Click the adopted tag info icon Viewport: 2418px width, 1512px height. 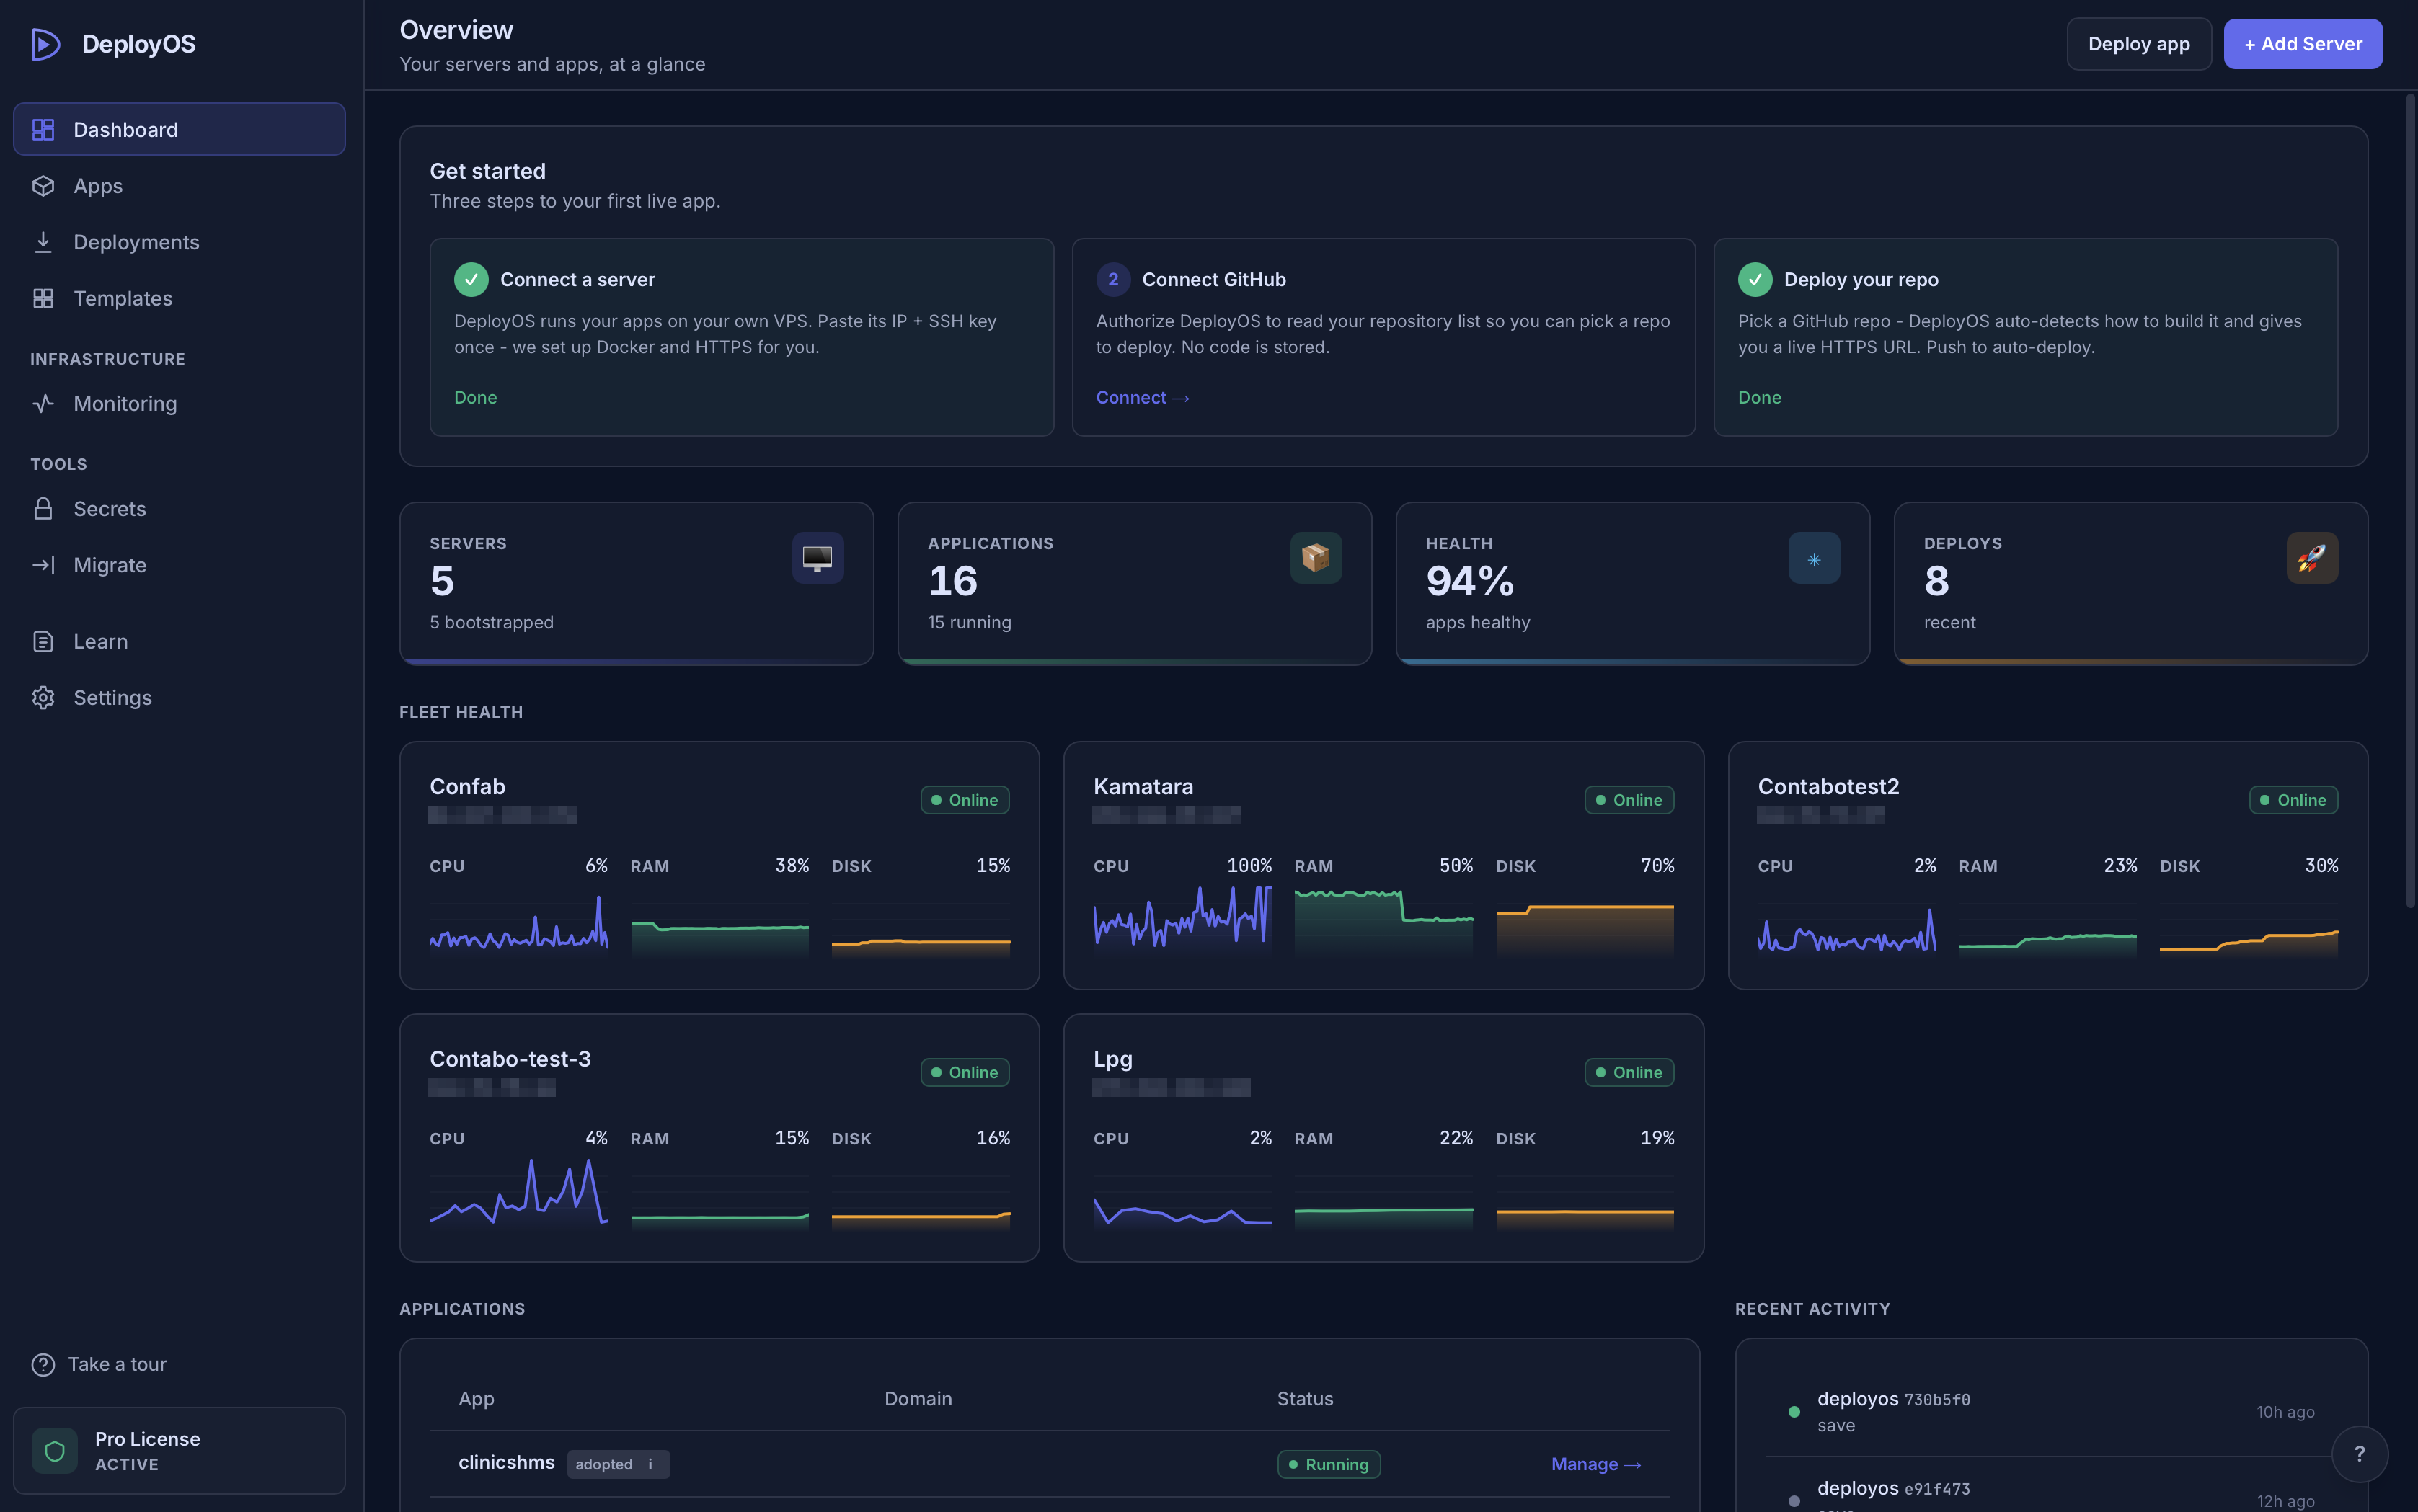pos(650,1464)
